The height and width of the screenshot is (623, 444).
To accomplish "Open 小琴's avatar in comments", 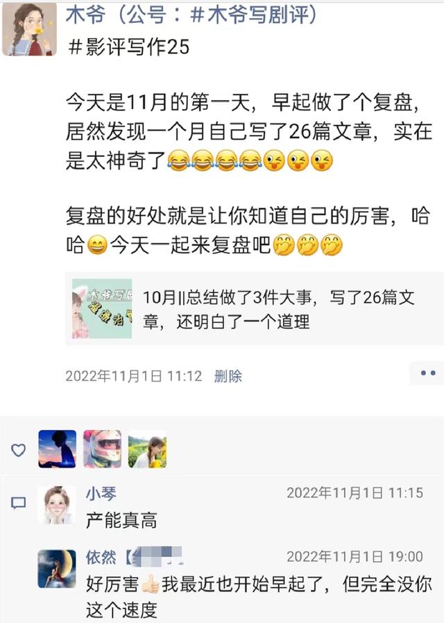I will pos(57,506).
